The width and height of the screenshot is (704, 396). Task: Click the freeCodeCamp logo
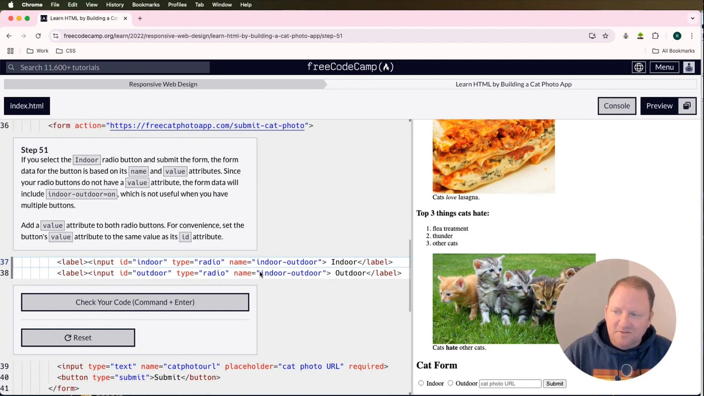point(350,67)
